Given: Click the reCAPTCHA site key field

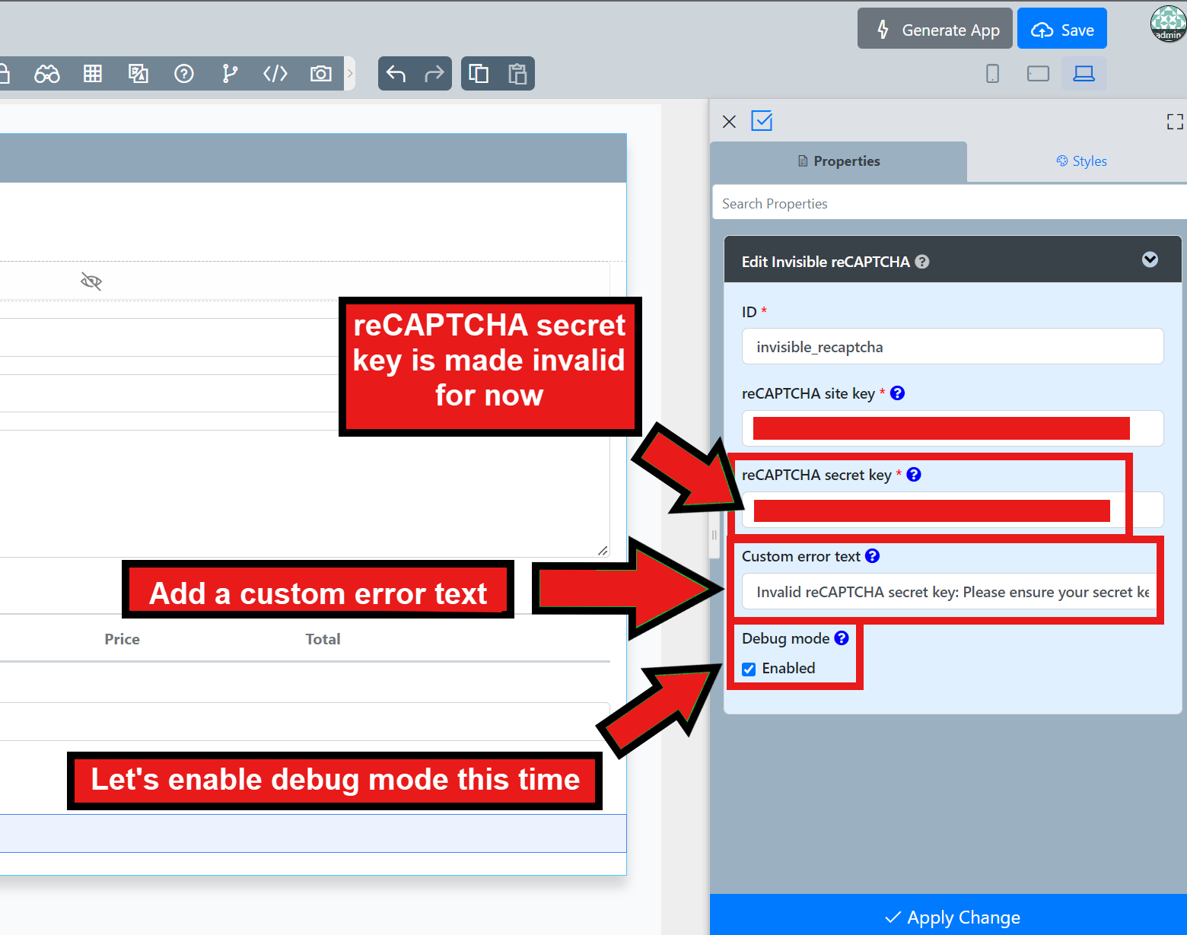Looking at the screenshot, I should coord(953,428).
